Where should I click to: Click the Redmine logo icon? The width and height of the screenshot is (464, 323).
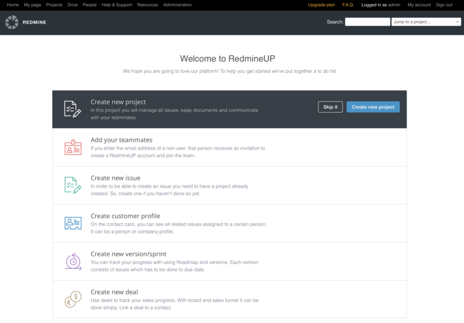pyautogui.click(x=12, y=22)
